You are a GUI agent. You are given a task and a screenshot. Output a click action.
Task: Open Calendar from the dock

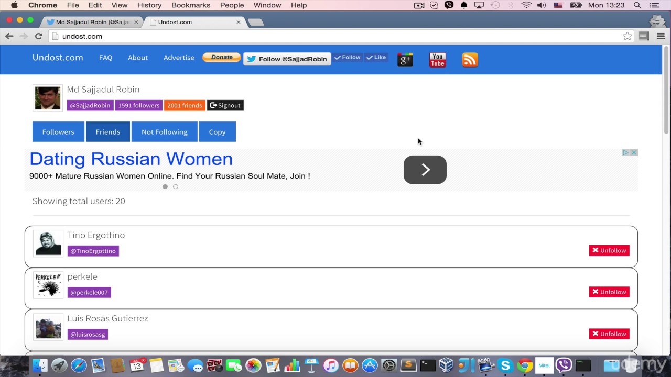pyautogui.click(x=137, y=365)
